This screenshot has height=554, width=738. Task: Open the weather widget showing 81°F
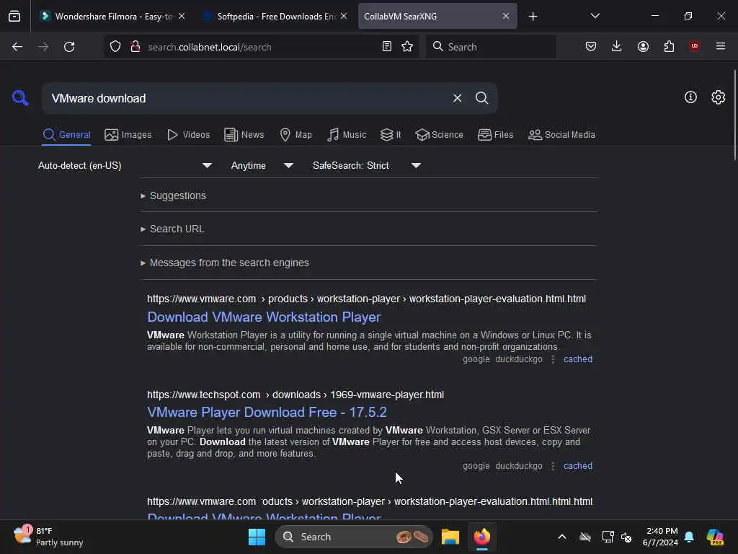point(48,537)
